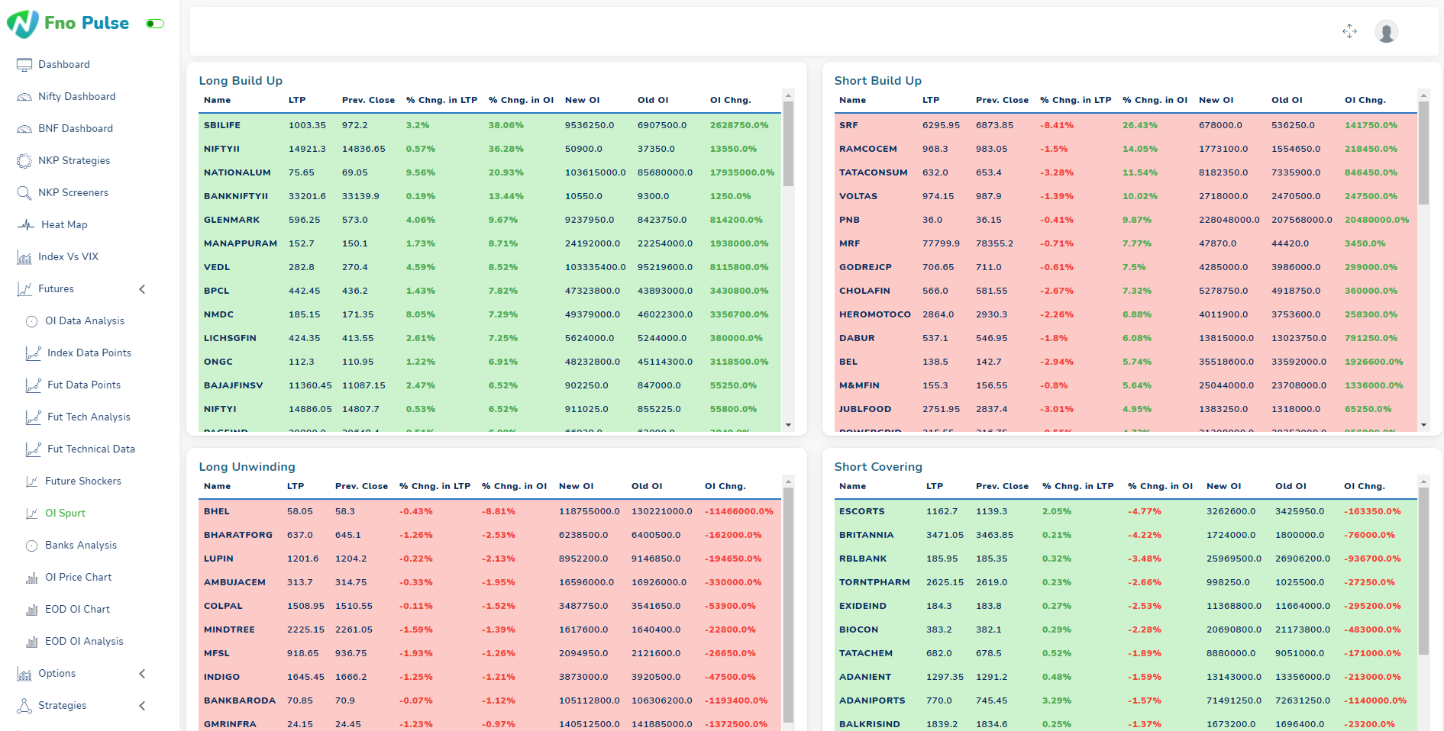
Task: Open the user profile avatar
Action: [x=1386, y=31]
